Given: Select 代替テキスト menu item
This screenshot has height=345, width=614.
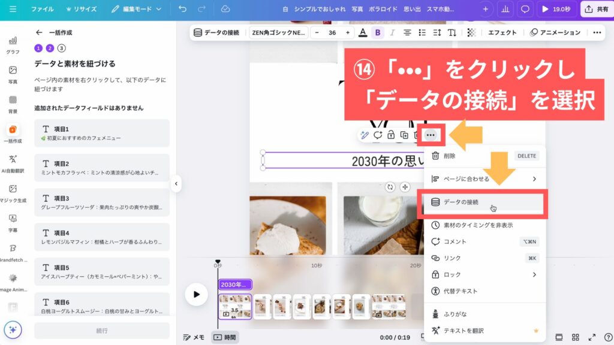Looking at the screenshot, I should (x=484, y=291).
